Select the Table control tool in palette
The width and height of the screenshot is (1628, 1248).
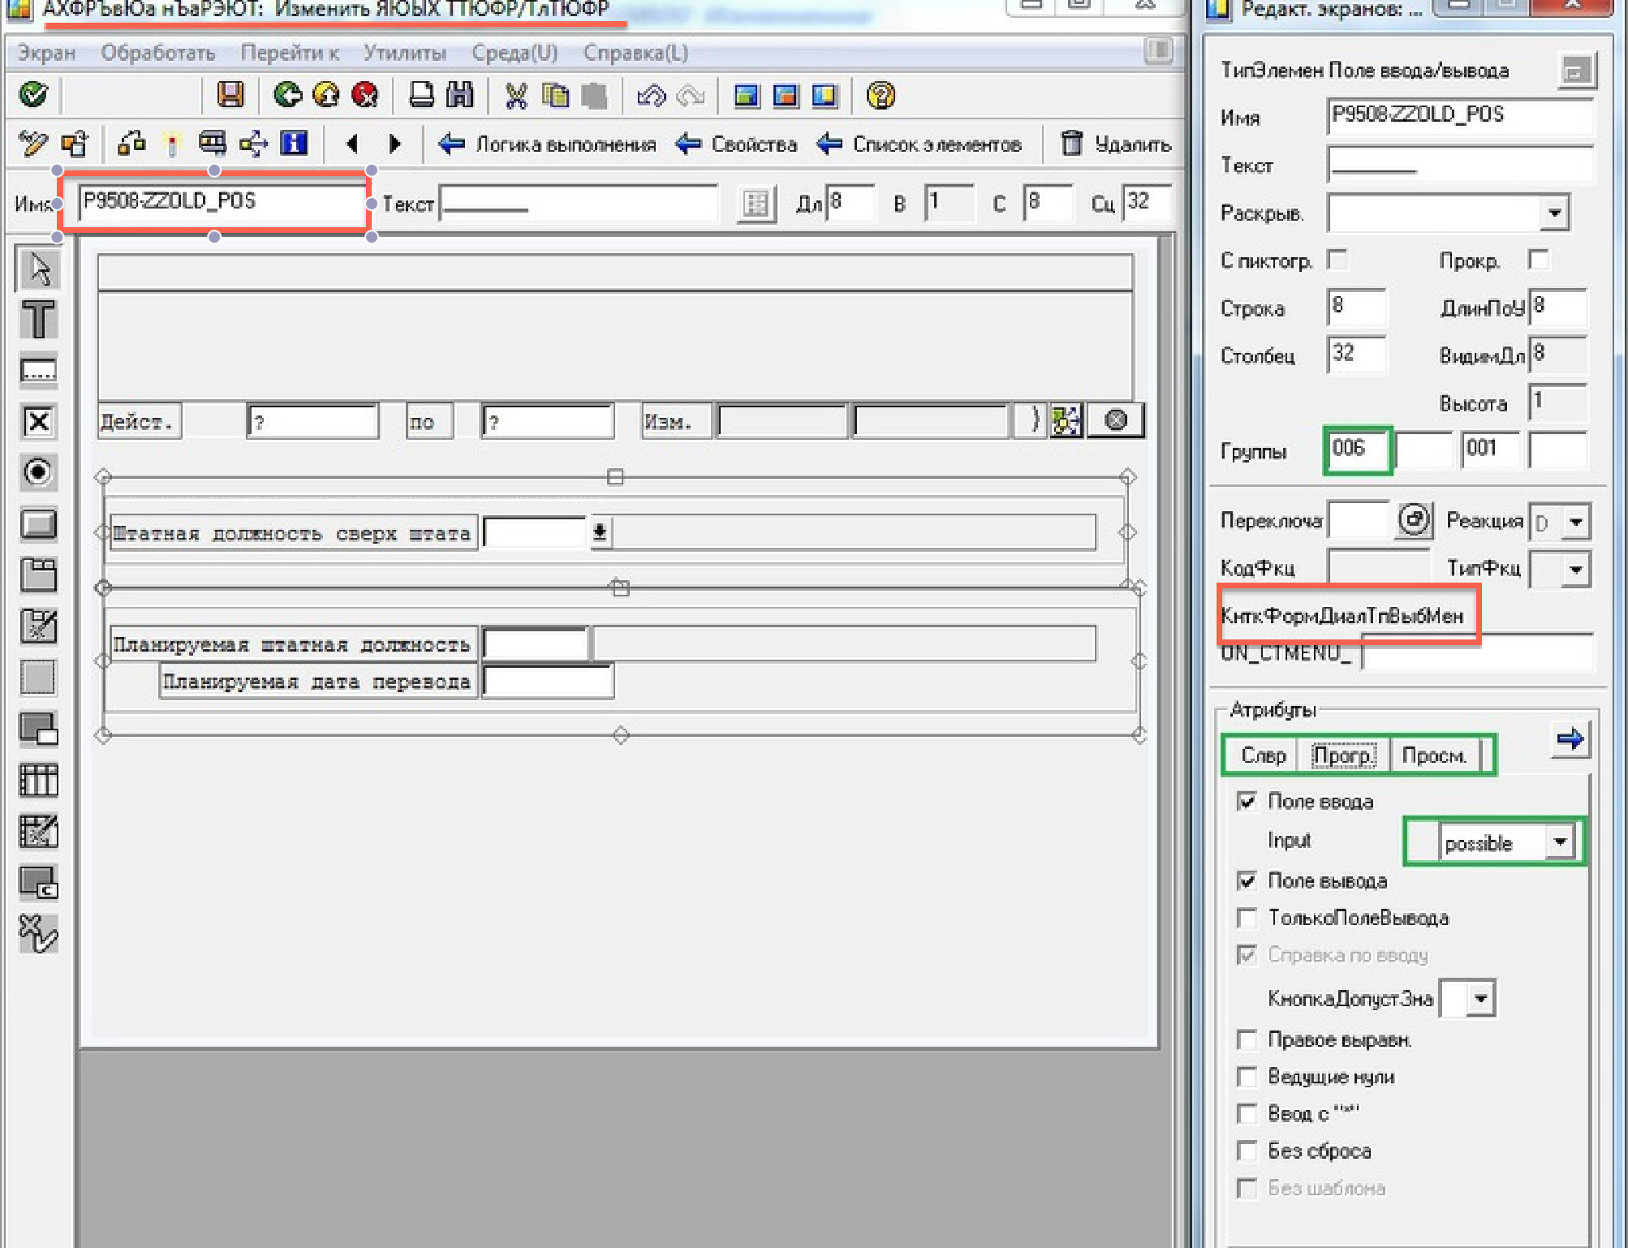[x=38, y=780]
